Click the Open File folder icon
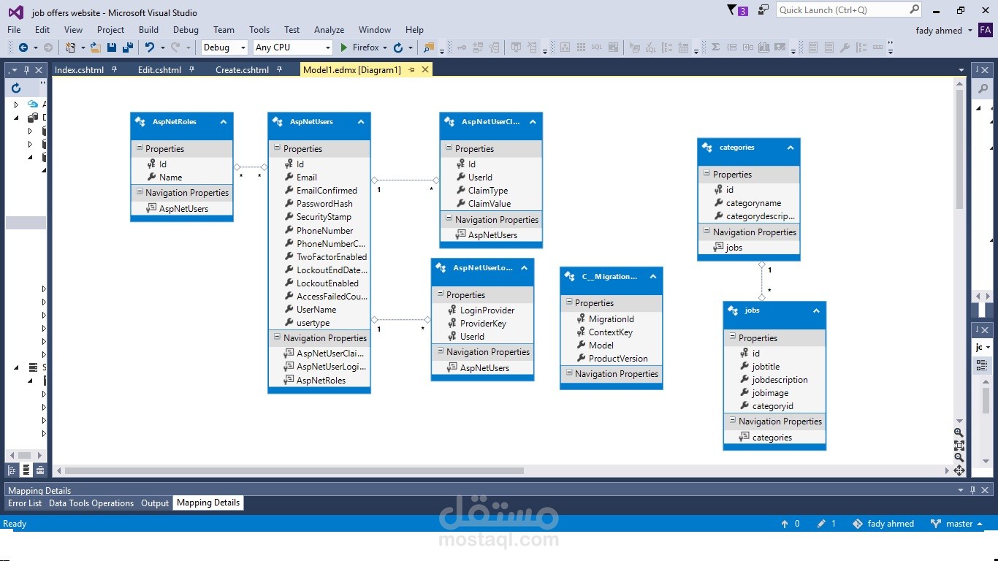 point(95,47)
